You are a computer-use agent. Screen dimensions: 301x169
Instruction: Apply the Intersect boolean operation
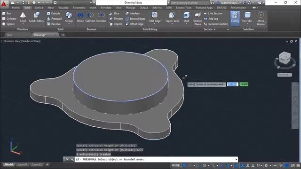coord(101,17)
